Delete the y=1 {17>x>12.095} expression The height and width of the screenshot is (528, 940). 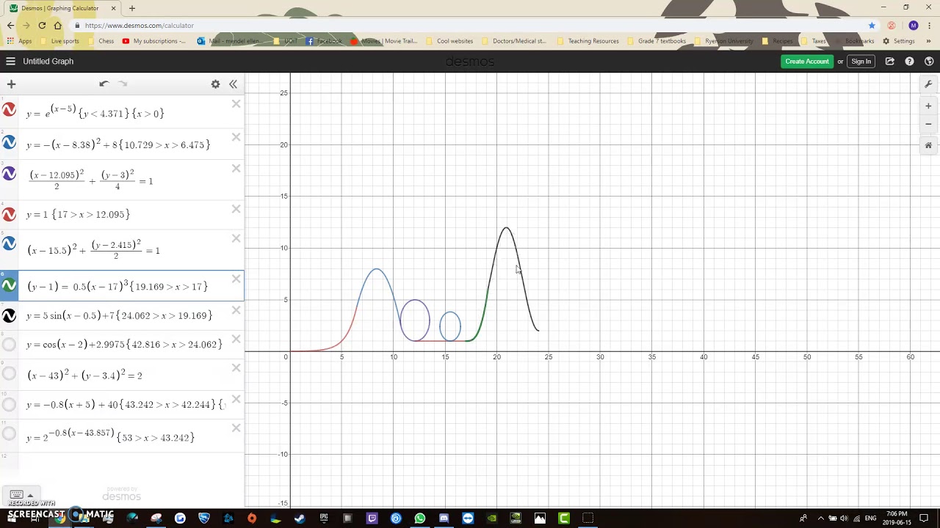[236, 209]
